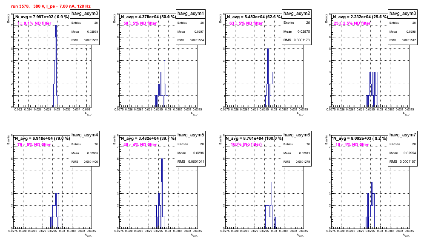The width and height of the screenshot is (424, 243).
Task: Select the RMS value "0.0001173"
Action: point(302,40)
